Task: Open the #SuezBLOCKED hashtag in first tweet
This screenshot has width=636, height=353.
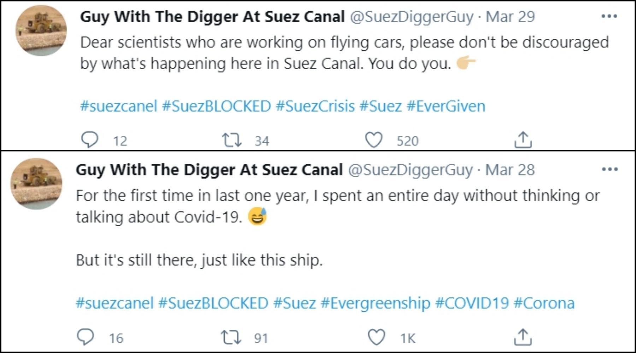Action: (216, 106)
